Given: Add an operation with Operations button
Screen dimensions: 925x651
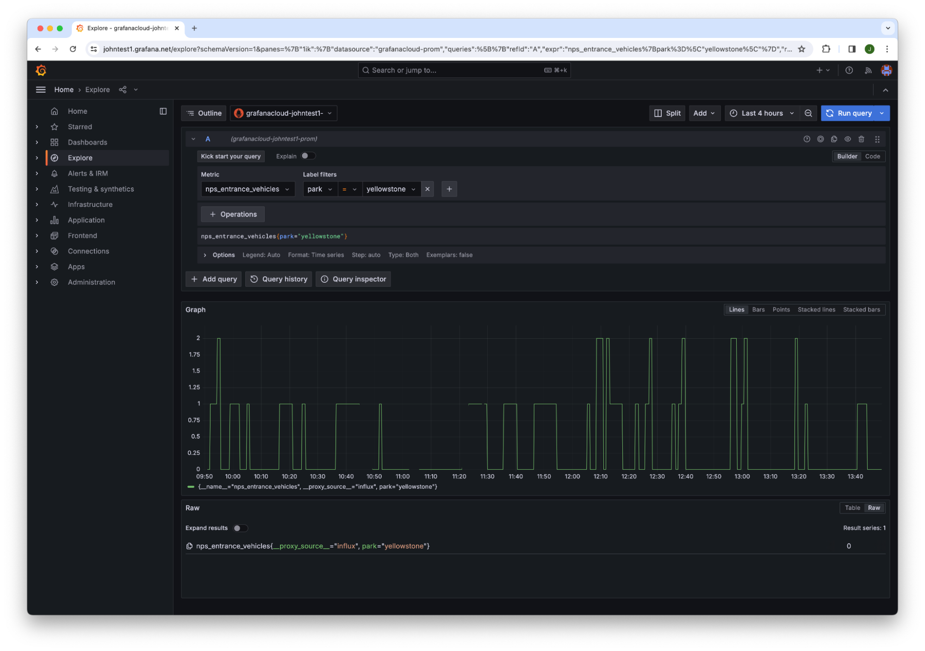Looking at the screenshot, I should pyautogui.click(x=233, y=215).
